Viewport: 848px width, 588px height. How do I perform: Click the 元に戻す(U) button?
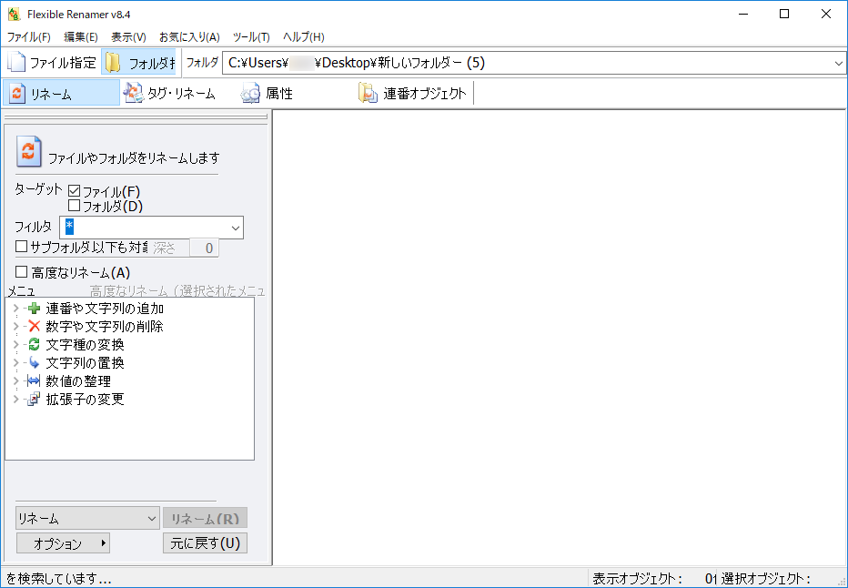(x=205, y=543)
